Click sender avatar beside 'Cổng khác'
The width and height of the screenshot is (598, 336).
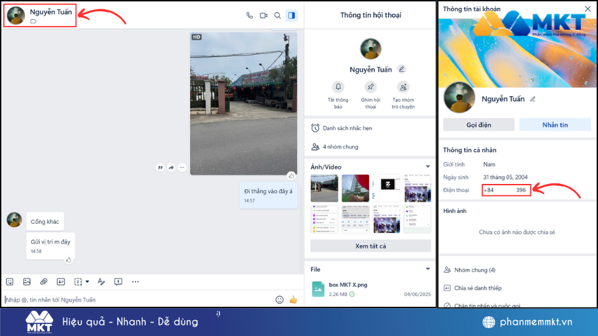click(x=15, y=220)
